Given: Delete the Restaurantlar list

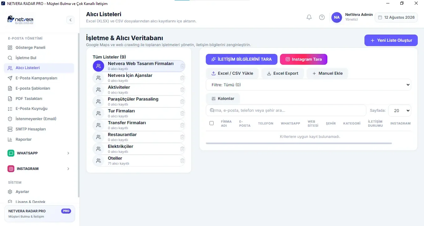Looking at the screenshot, I should point(182,137).
